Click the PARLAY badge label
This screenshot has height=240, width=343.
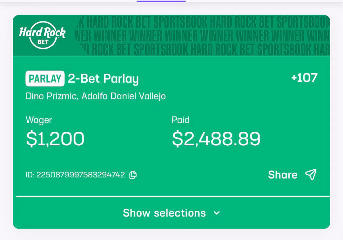(45, 79)
